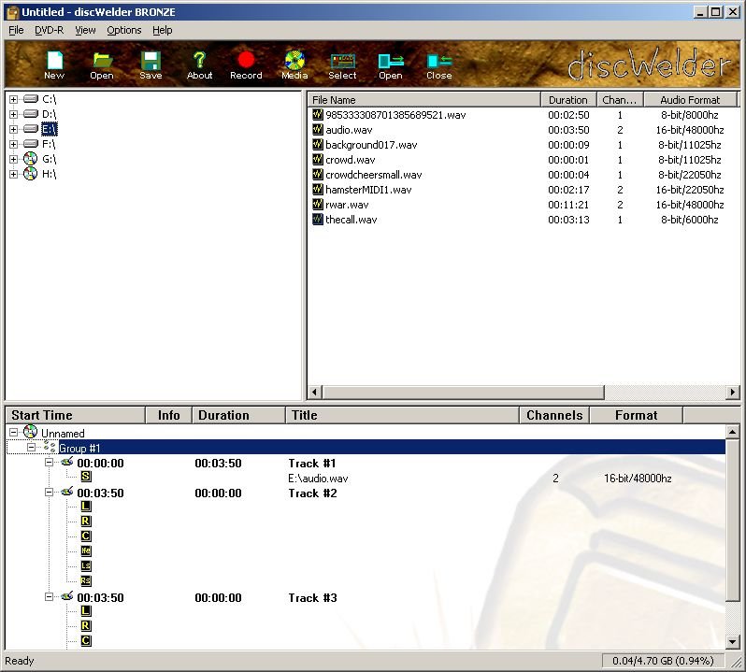The image size is (746, 672).
Task: Click the E:\audio.wav title entry in Track #1
Action: (x=318, y=479)
